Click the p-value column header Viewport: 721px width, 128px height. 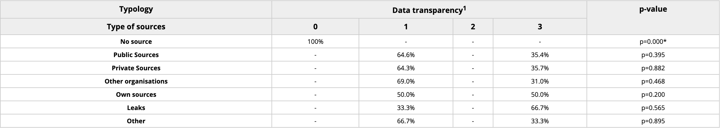click(x=653, y=9)
